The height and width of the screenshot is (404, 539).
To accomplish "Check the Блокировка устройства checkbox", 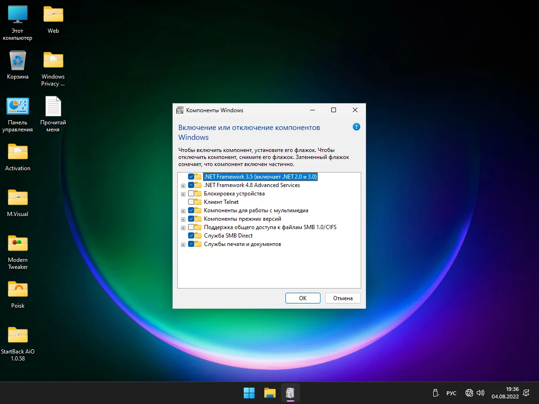I will (191, 194).
